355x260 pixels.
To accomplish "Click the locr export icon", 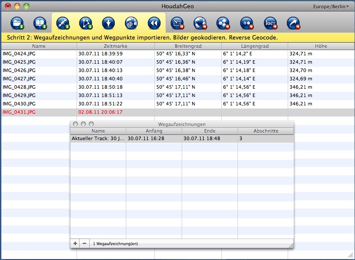I will pos(271,23).
